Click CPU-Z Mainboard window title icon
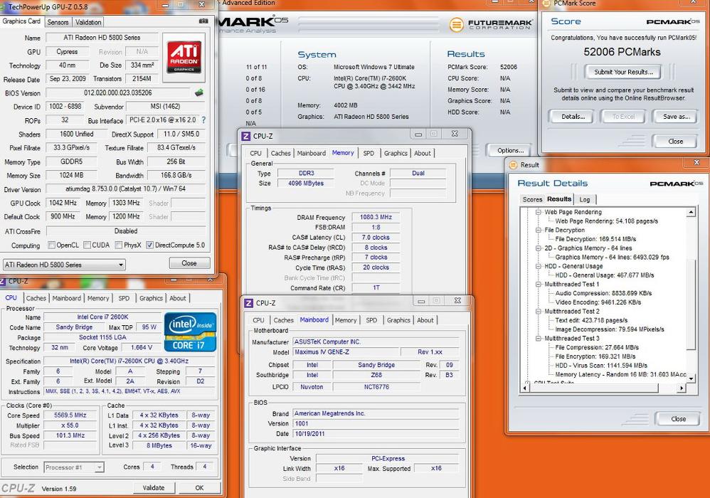The width and height of the screenshot is (710, 498). tap(248, 303)
